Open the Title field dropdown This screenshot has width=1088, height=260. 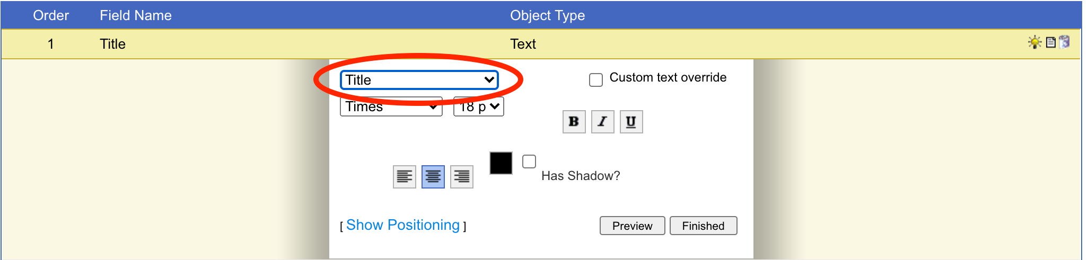[x=419, y=80]
